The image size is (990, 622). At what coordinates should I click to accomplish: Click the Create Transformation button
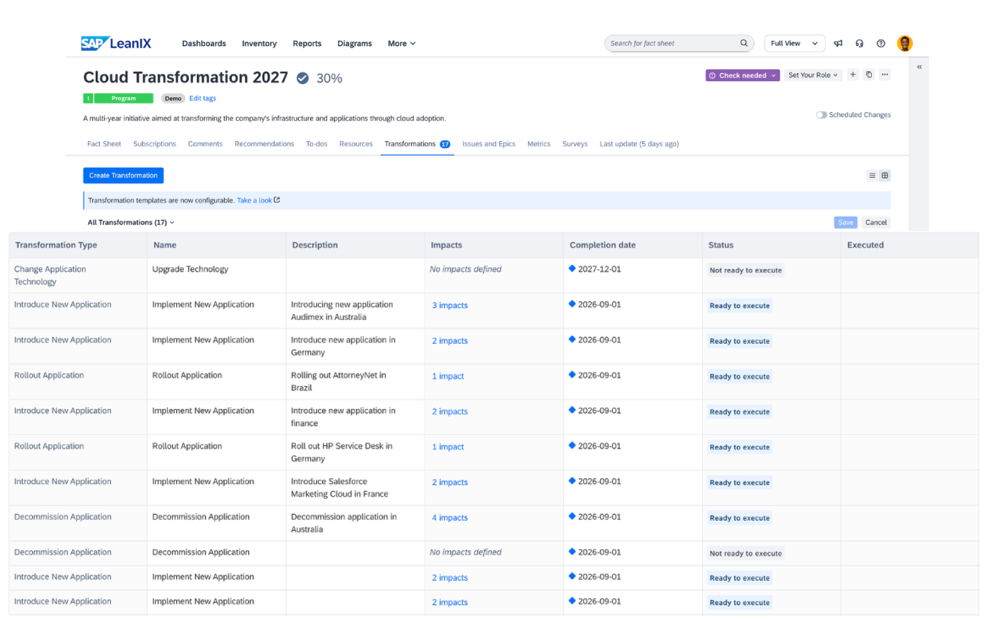point(123,175)
